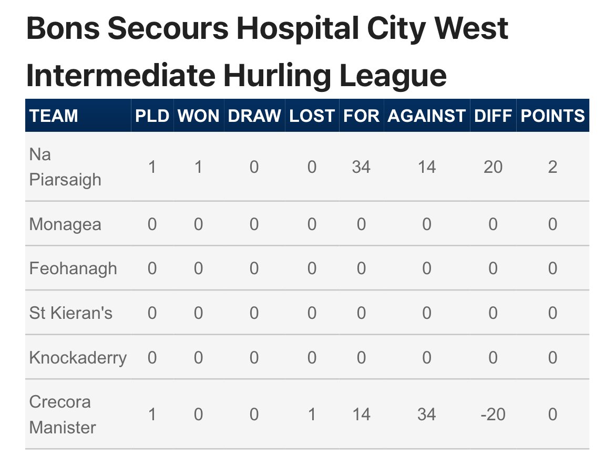Click the DIFF column header

[x=493, y=116]
